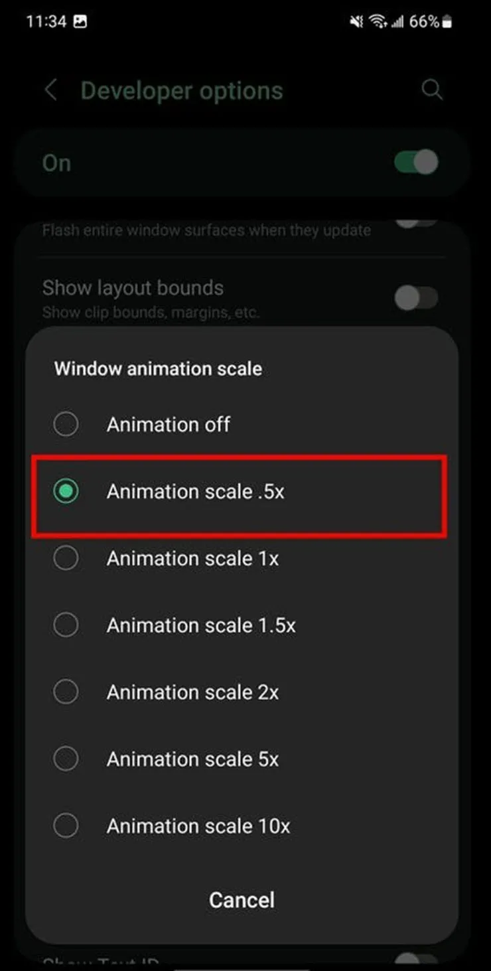This screenshot has height=971, width=491.
Task: Select the Animation off radio button
Action: pos(66,424)
